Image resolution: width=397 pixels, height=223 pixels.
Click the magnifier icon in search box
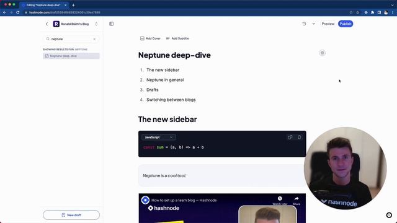[x=48, y=39]
